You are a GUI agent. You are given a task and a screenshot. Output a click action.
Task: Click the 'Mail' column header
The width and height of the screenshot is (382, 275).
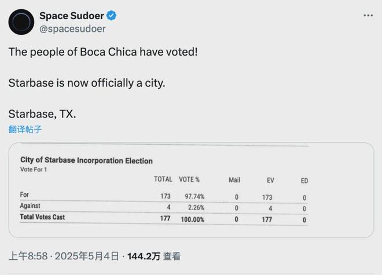pos(234,180)
